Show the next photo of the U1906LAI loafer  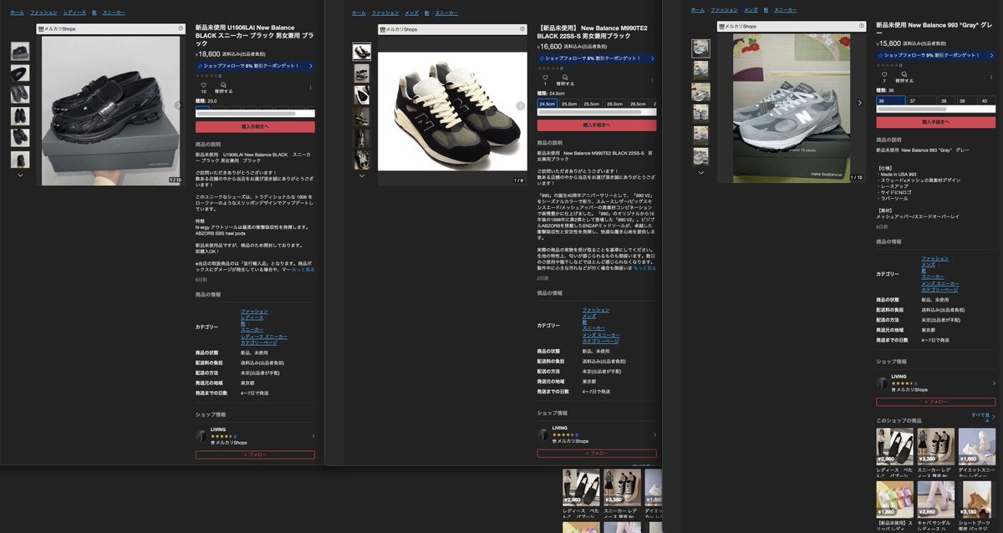[177, 105]
